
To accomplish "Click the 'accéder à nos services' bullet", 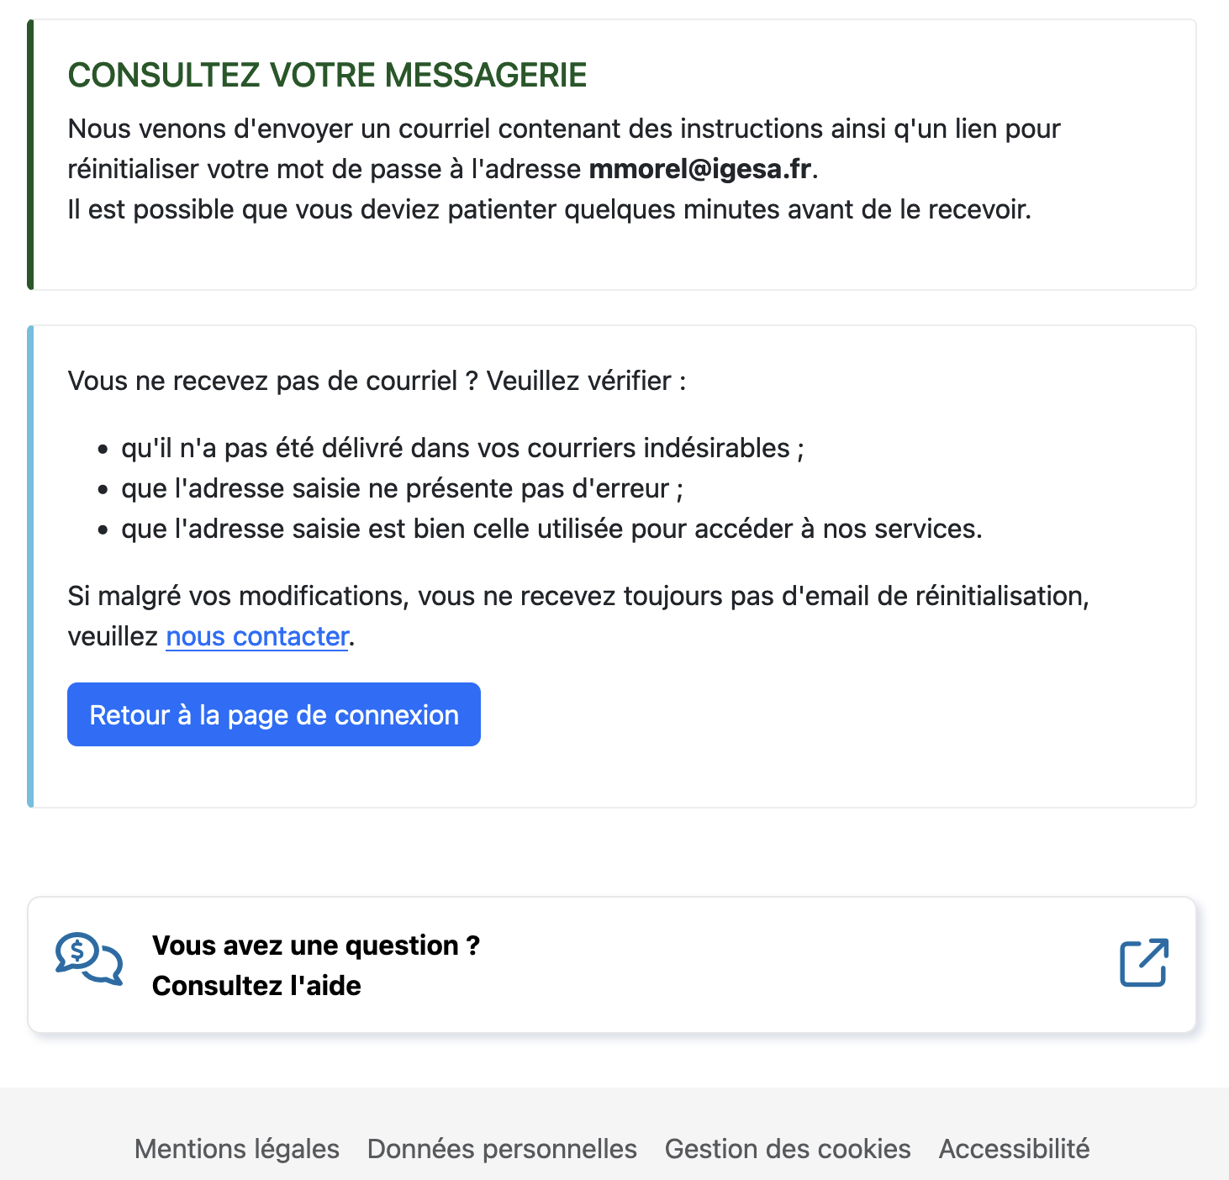I will click(x=551, y=529).
